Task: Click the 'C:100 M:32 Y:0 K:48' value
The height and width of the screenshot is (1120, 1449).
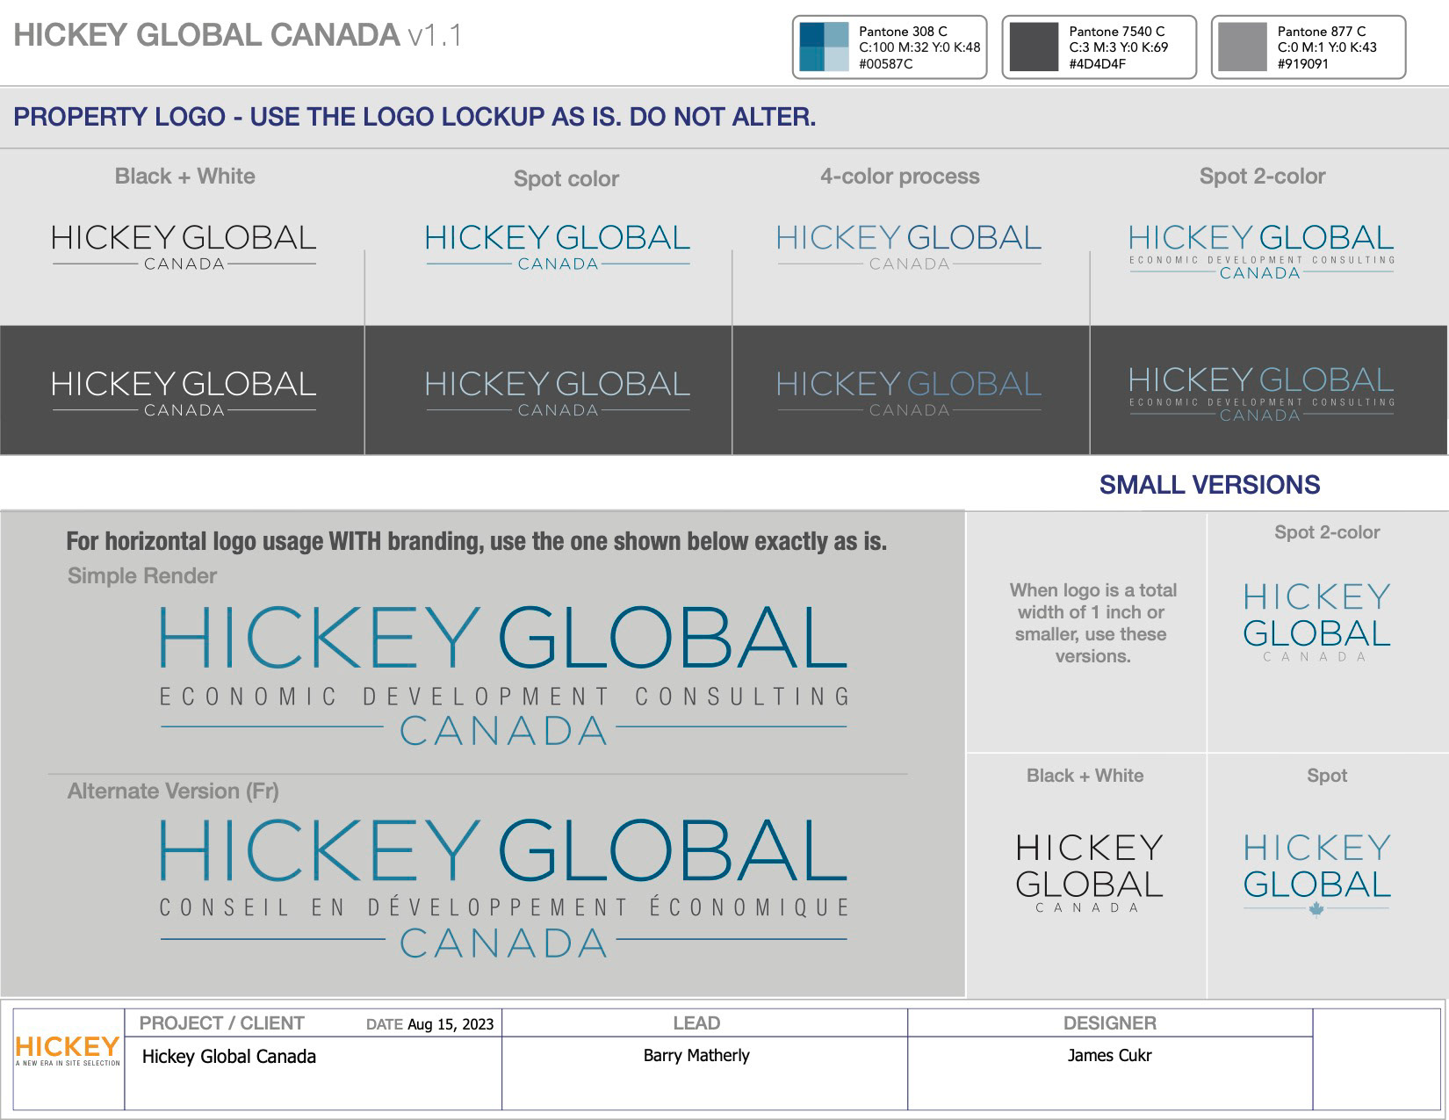Action: click(919, 47)
